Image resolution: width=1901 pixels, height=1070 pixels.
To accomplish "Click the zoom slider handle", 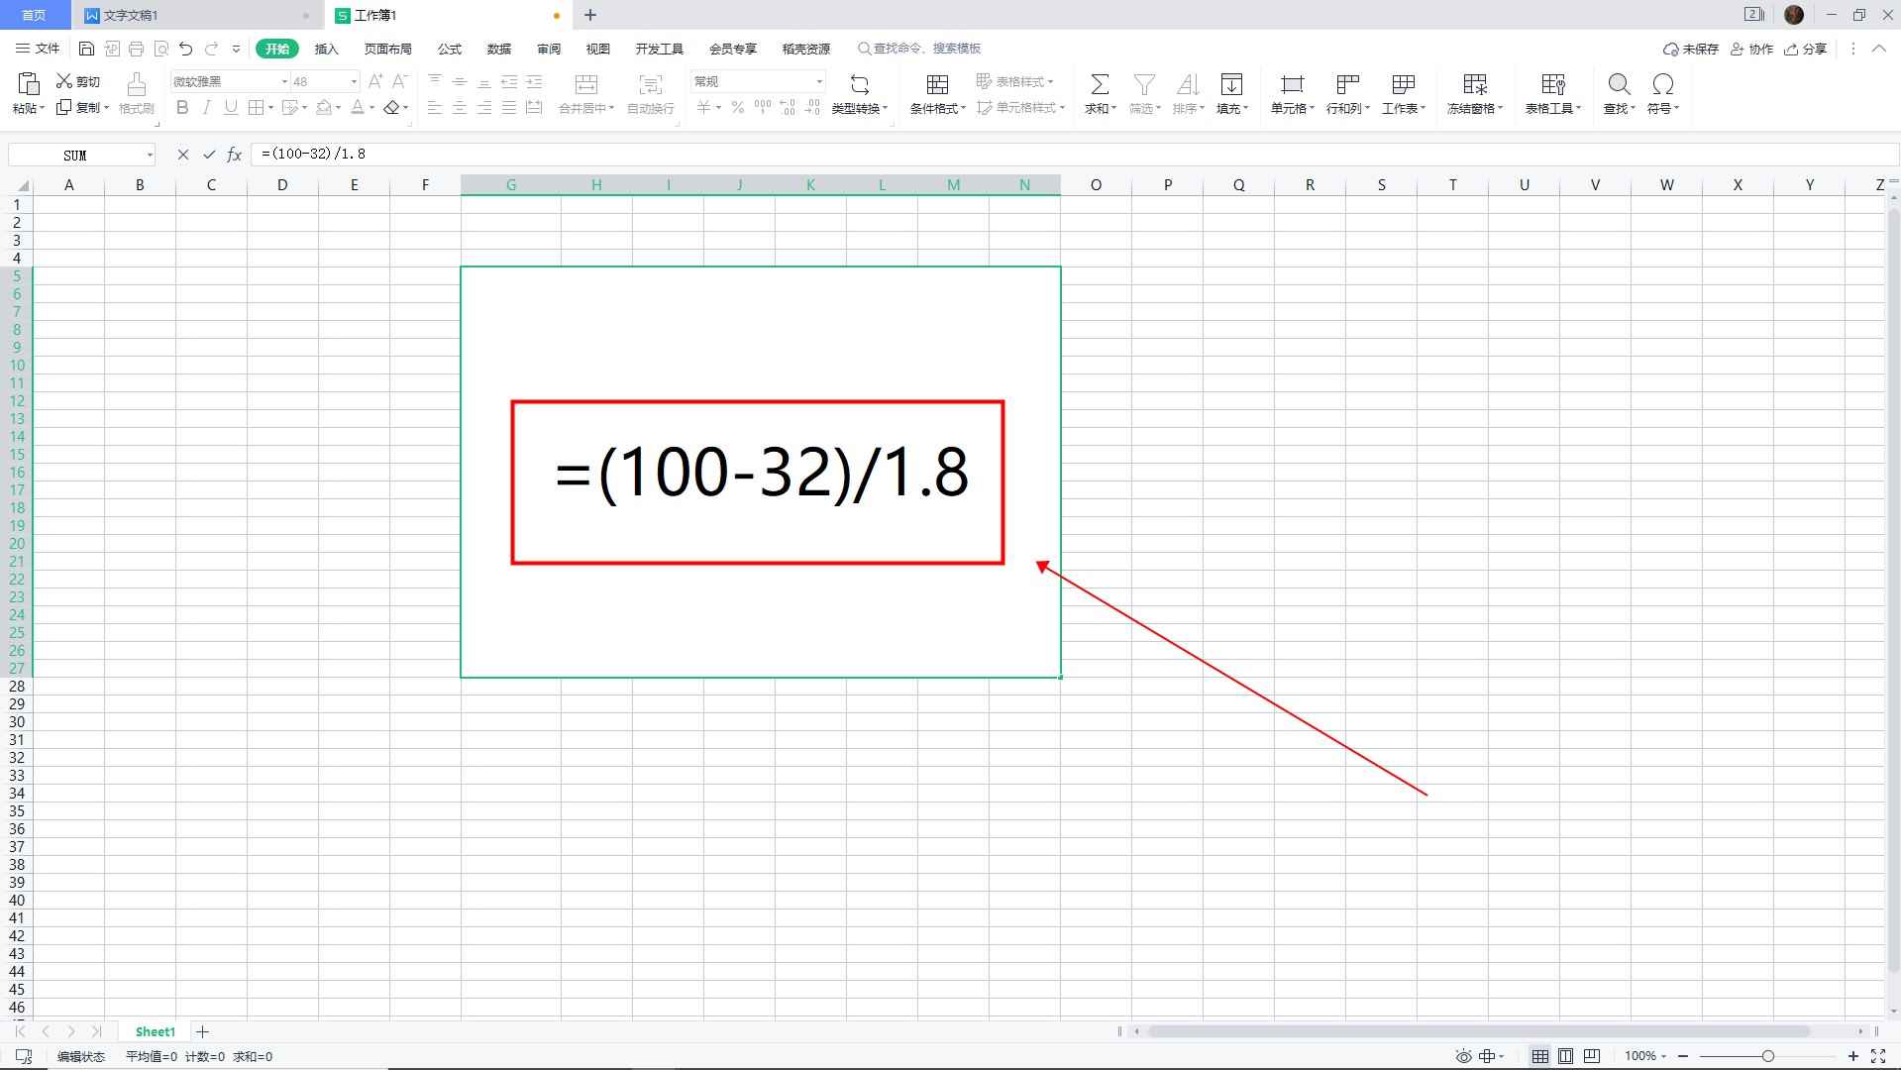I will pyautogui.click(x=1767, y=1056).
